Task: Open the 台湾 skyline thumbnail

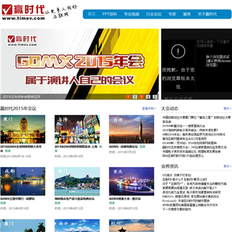Action: (x=131, y=130)
